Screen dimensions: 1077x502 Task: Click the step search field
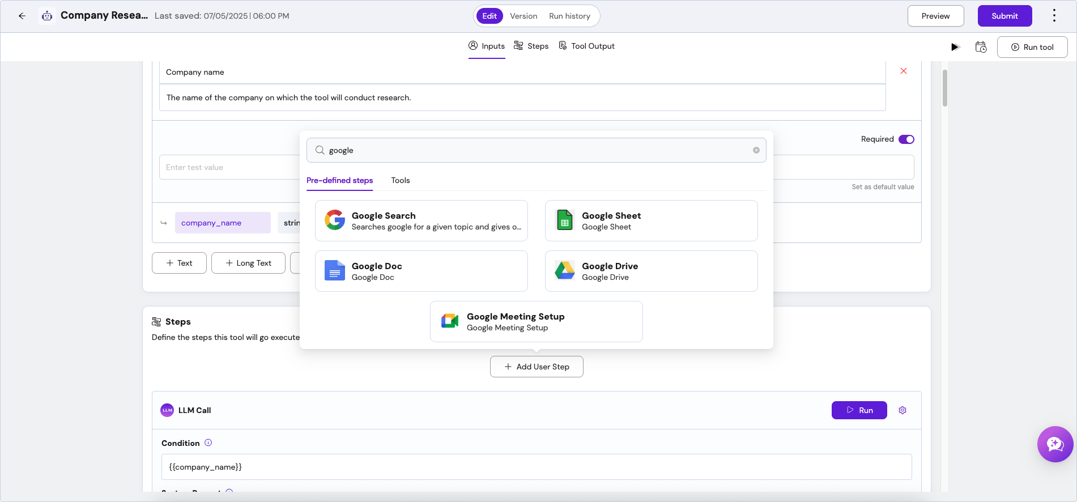[537, 150]
